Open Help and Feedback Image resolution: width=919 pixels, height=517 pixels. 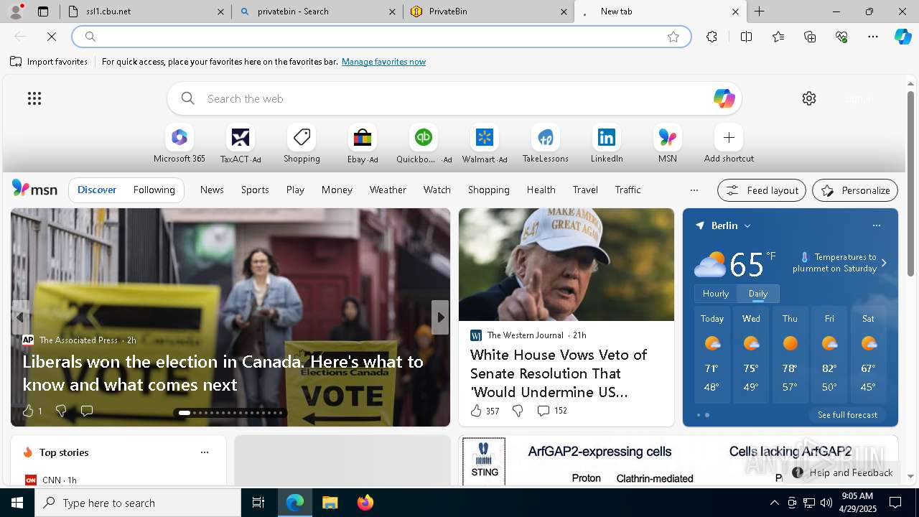click(842, 472)
